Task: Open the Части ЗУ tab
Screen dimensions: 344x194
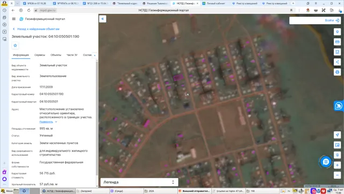Action: [x=72, y=55]
